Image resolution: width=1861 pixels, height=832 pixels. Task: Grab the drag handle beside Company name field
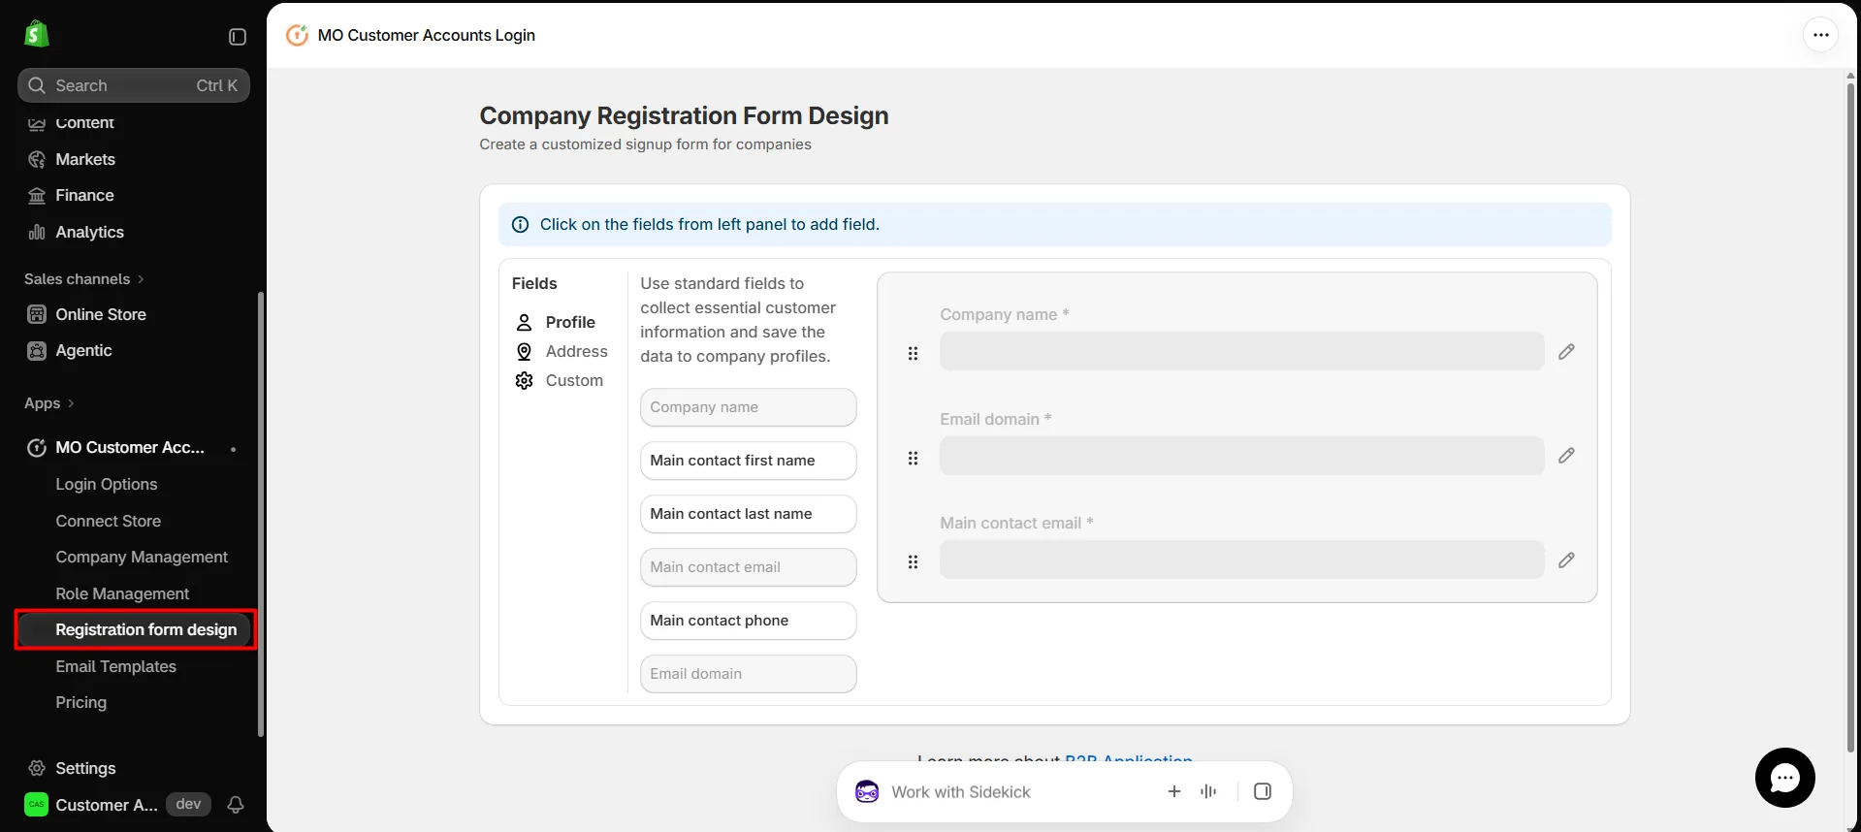click(x=913, y=354)
